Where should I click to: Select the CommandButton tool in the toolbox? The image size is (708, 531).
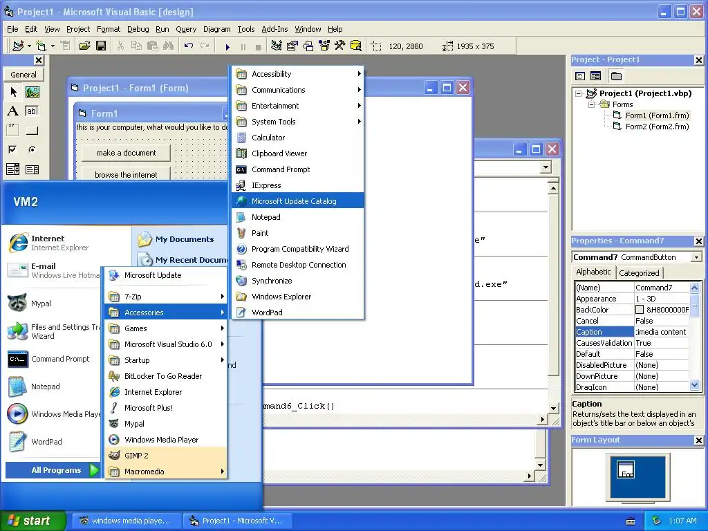pos(32,131)
